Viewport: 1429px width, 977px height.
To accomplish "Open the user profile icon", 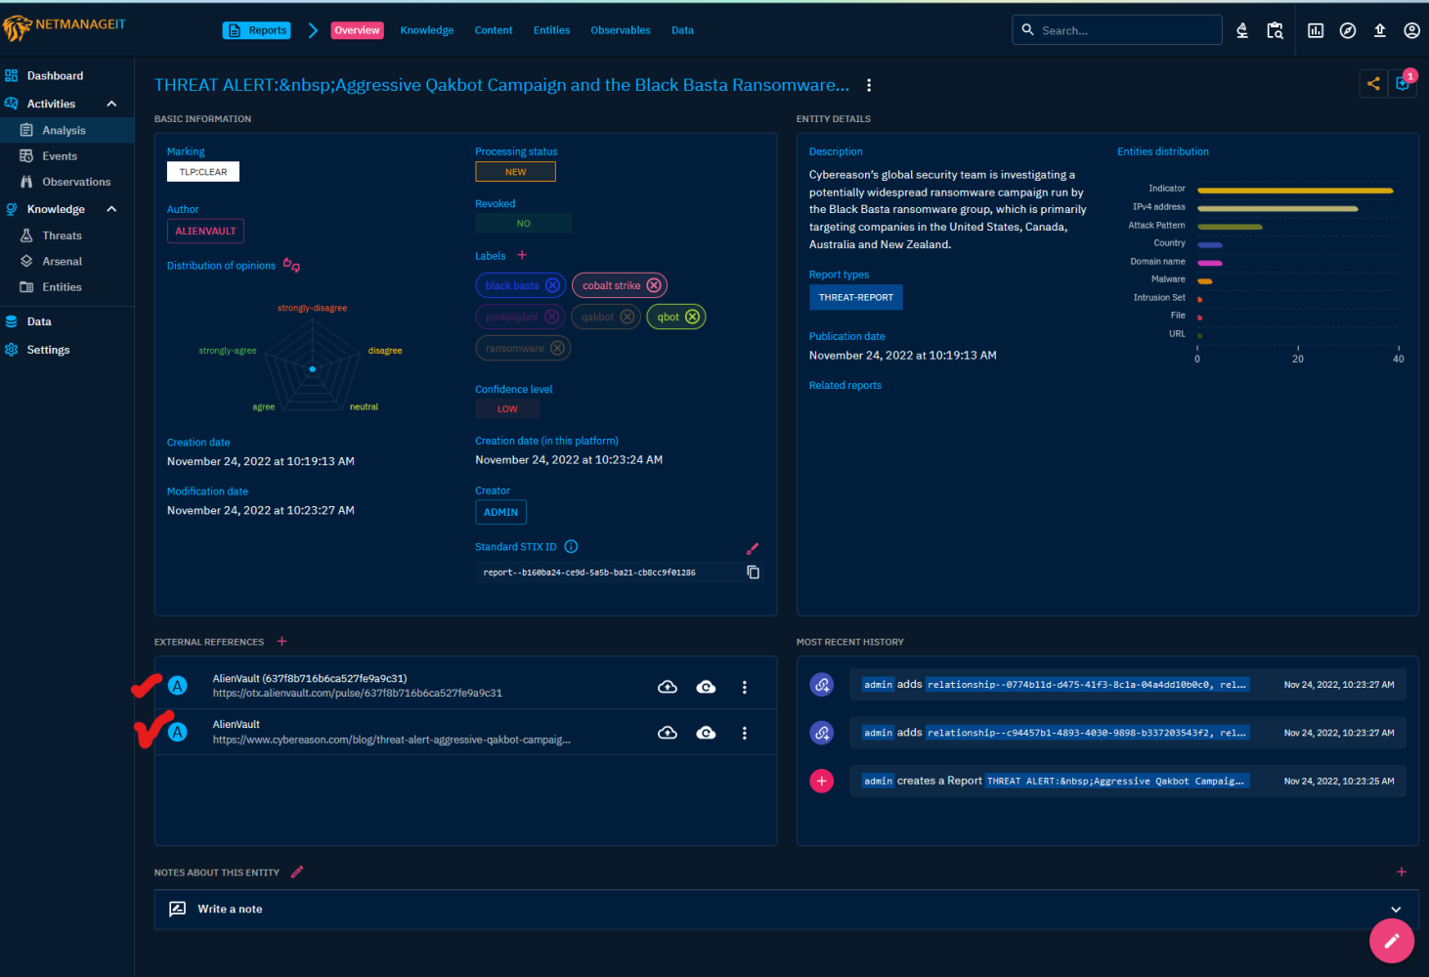I will coord(1411,30).
